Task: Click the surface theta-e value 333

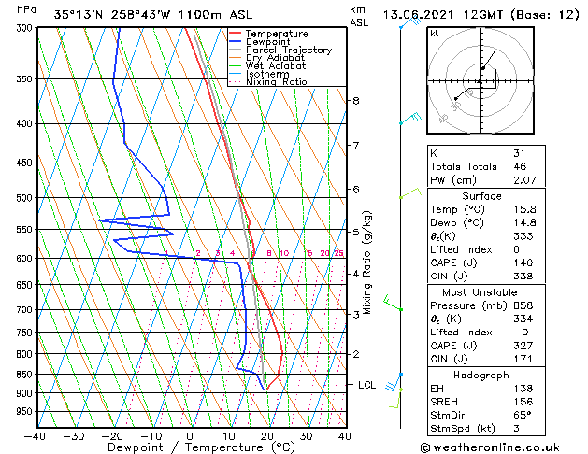Action: pos(523,236)
